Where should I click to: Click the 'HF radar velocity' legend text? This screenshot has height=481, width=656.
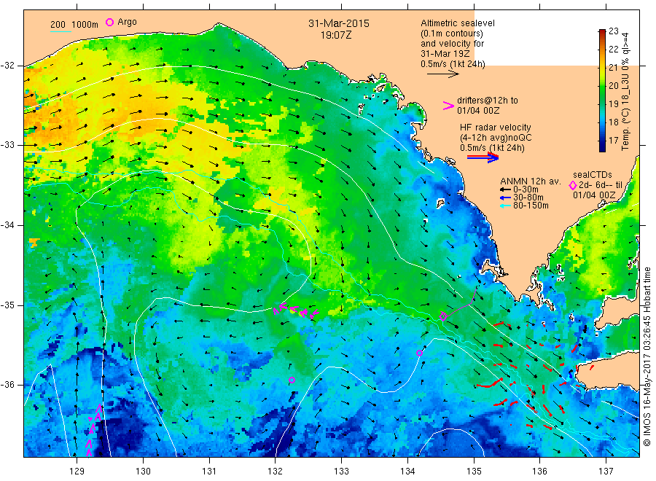tap(496, 127)
